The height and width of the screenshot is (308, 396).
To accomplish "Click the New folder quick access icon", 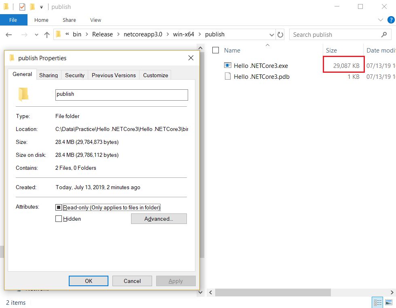I will point(32,7).
